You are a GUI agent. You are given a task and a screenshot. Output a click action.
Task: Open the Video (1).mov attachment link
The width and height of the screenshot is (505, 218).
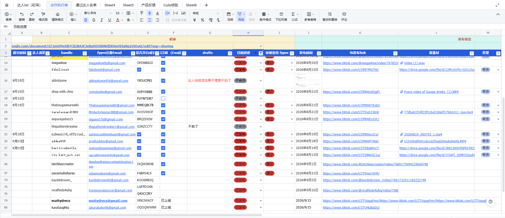coord(414,63)
